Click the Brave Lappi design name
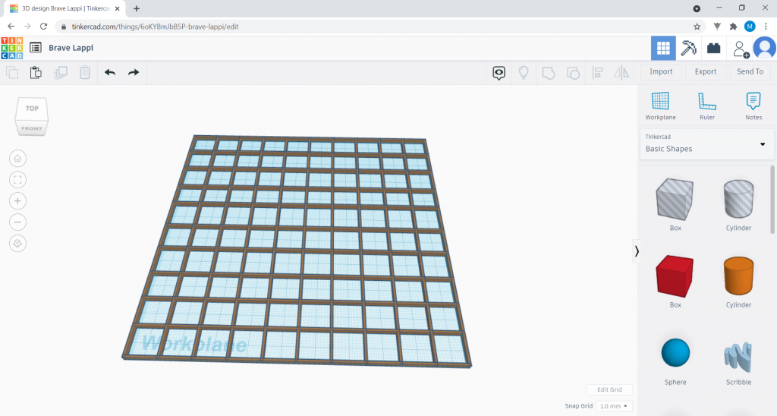This screenshot has height=416, width=777. tap(71, 48)
